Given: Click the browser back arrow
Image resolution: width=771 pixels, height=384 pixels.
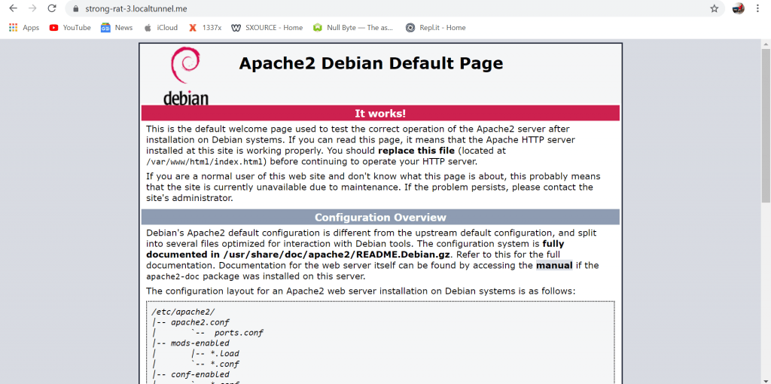Looking at the screenshot, I should click(13, 8).
